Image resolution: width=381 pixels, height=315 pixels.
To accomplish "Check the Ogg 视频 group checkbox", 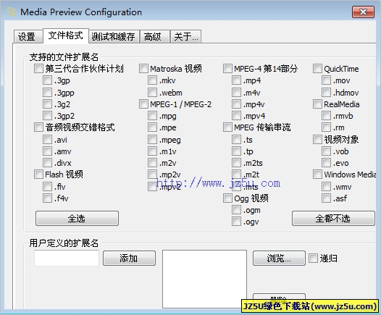I will pos(227,198).
